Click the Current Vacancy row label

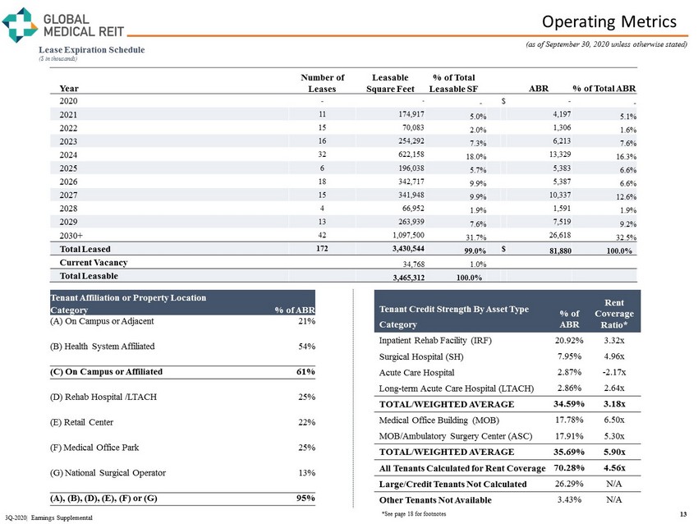point(92,263)
